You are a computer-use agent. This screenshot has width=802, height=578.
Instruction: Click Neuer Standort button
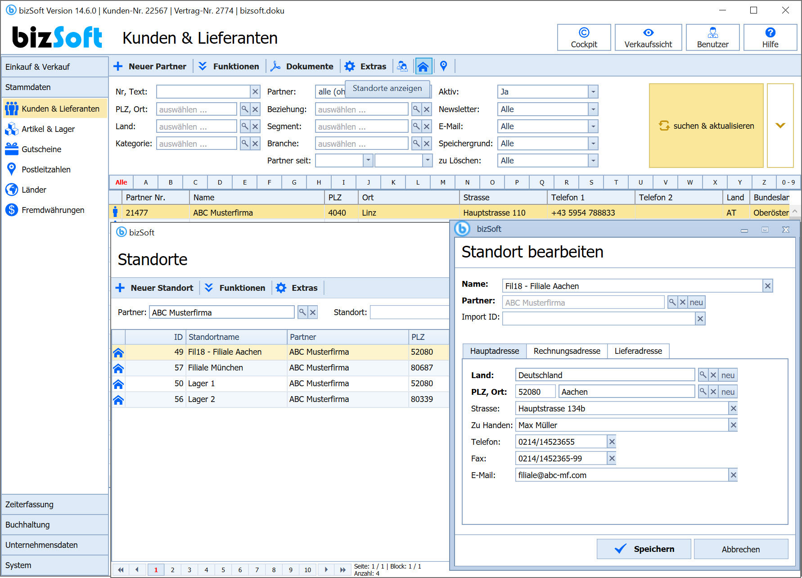point(155,288)
